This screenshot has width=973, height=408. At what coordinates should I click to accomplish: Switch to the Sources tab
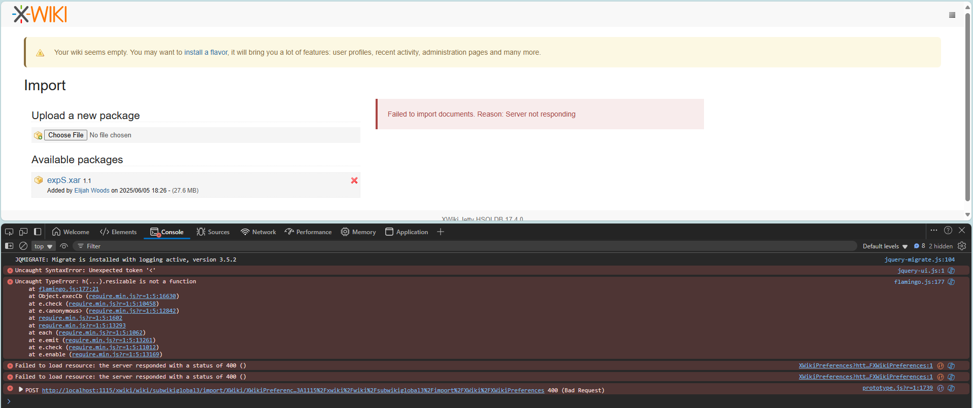click(213, 232)
